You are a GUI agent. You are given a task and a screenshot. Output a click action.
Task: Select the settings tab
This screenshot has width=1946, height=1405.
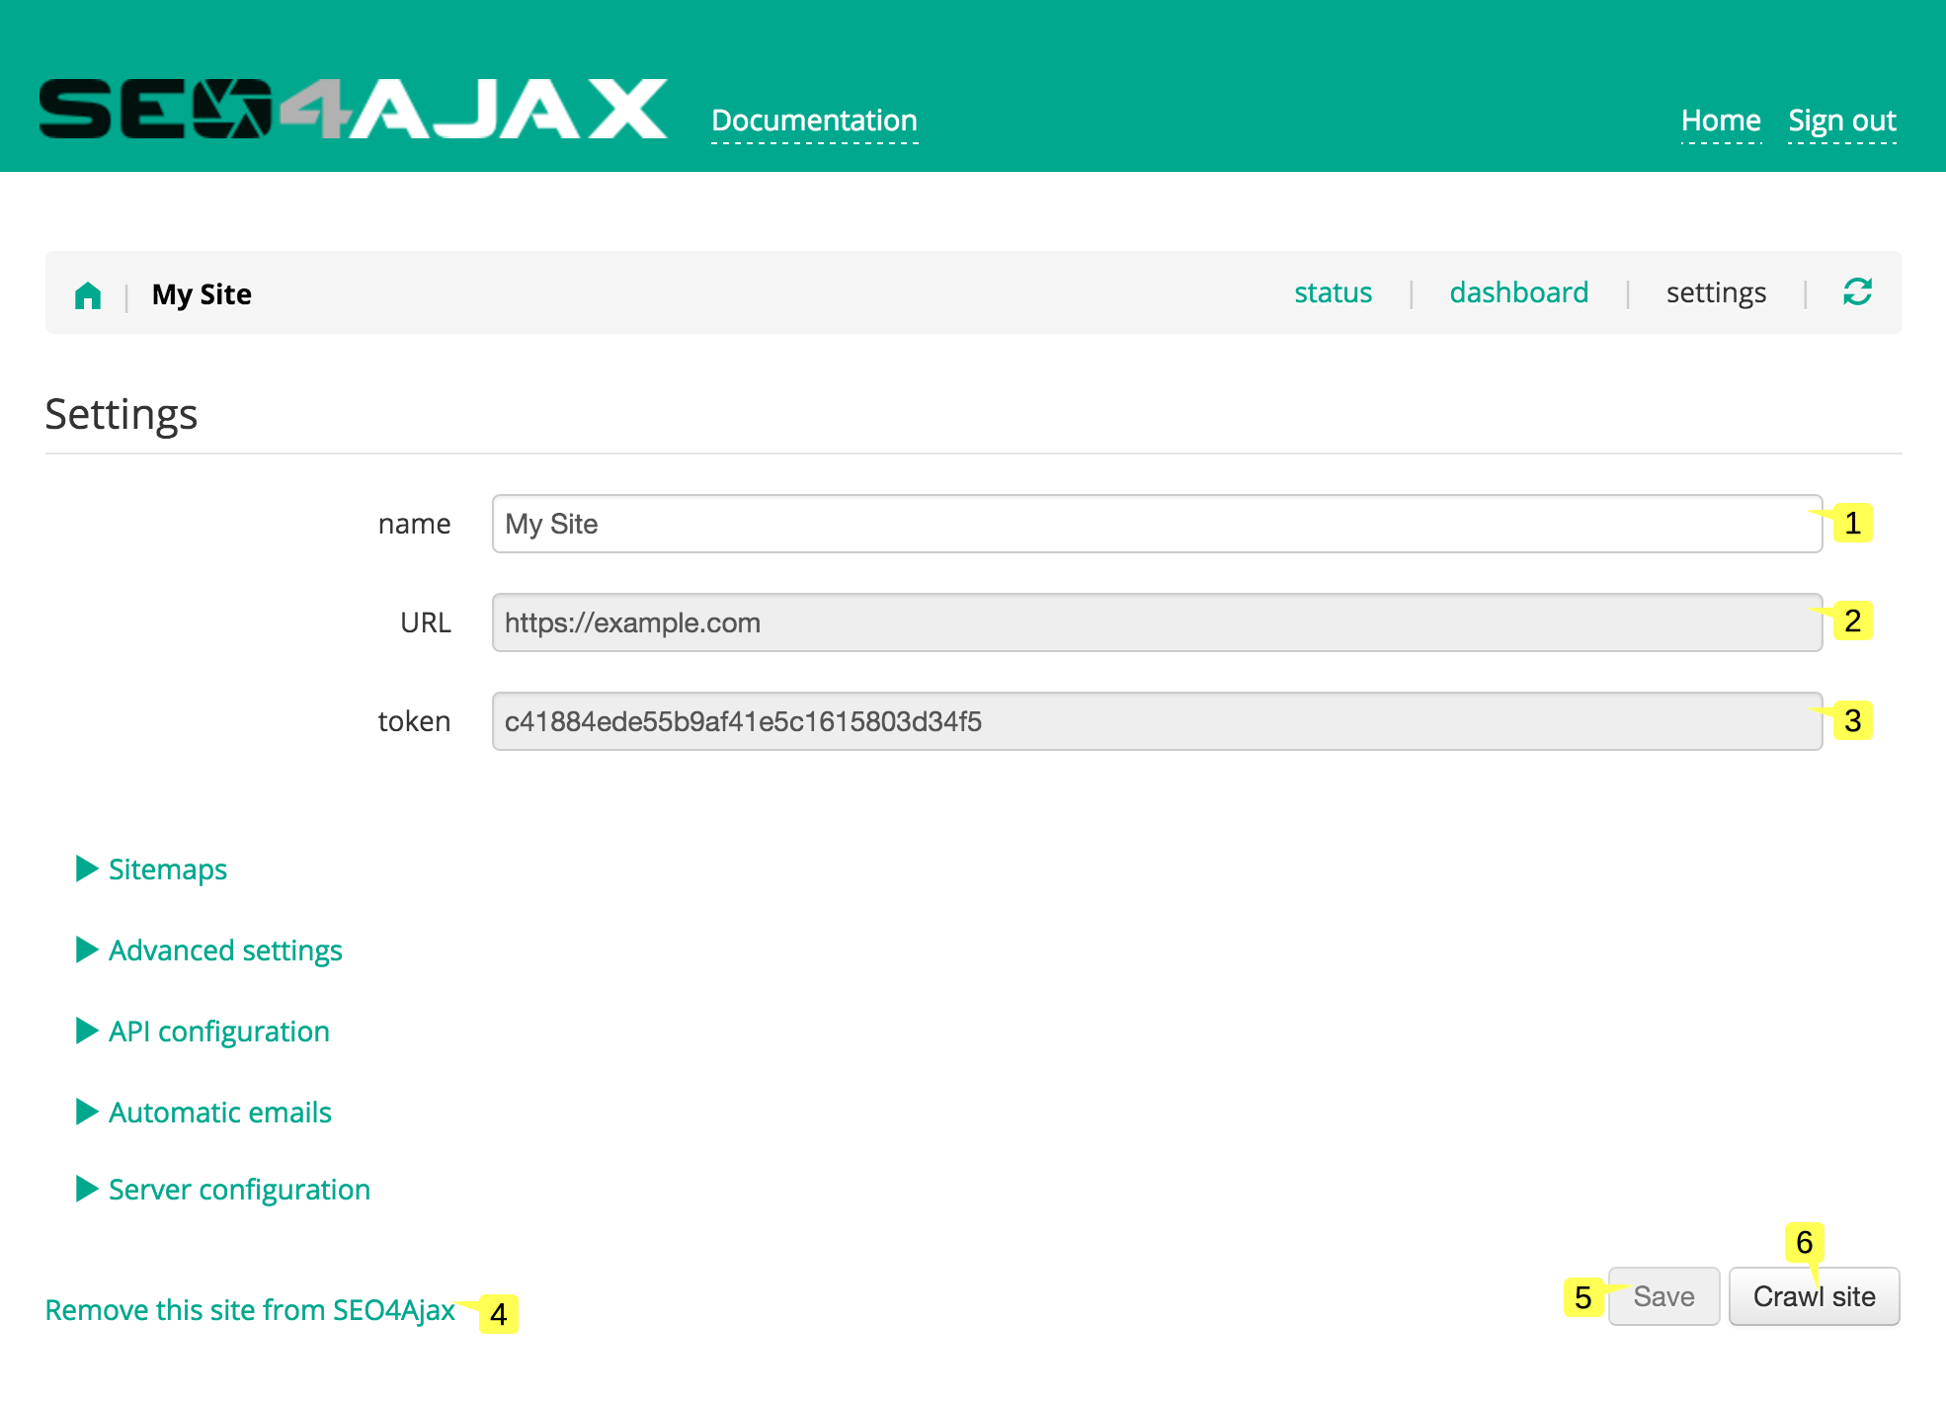coord(1716,291)
